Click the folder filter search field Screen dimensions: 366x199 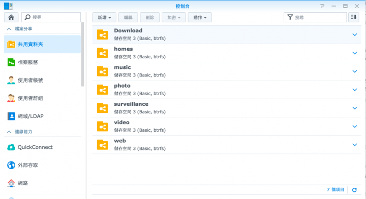315,17
